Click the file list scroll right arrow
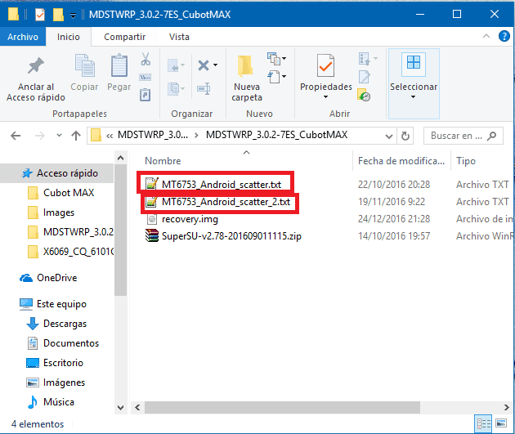 [506, 407]
